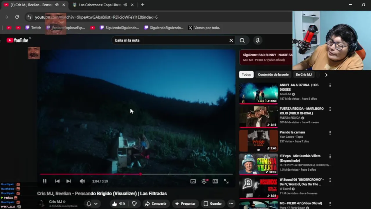Screen dimensions: 371x209
Task: Open notification bell dropdown for Cris MJ
Action: (x=92, y=203)
